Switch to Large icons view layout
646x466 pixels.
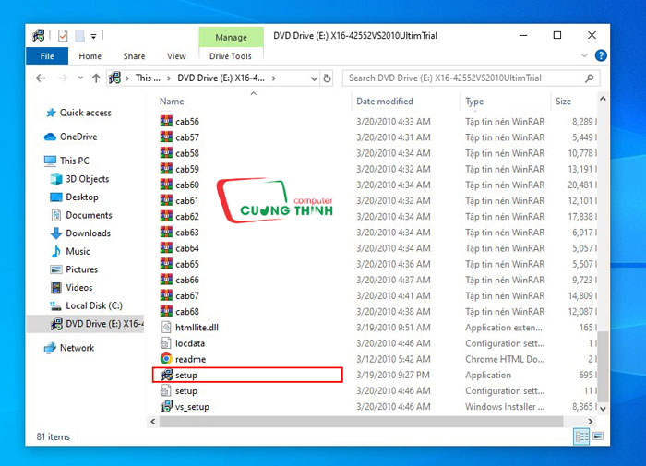click(x=598, y=436)
